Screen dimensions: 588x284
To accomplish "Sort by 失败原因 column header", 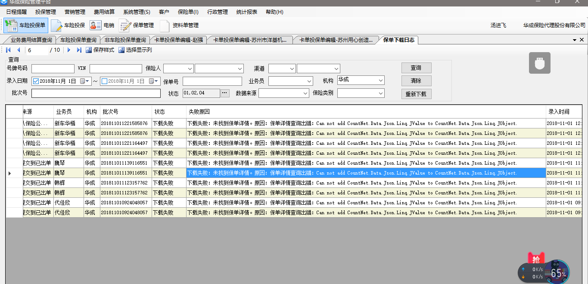I will pyautogui.click(x=366, y=112).
